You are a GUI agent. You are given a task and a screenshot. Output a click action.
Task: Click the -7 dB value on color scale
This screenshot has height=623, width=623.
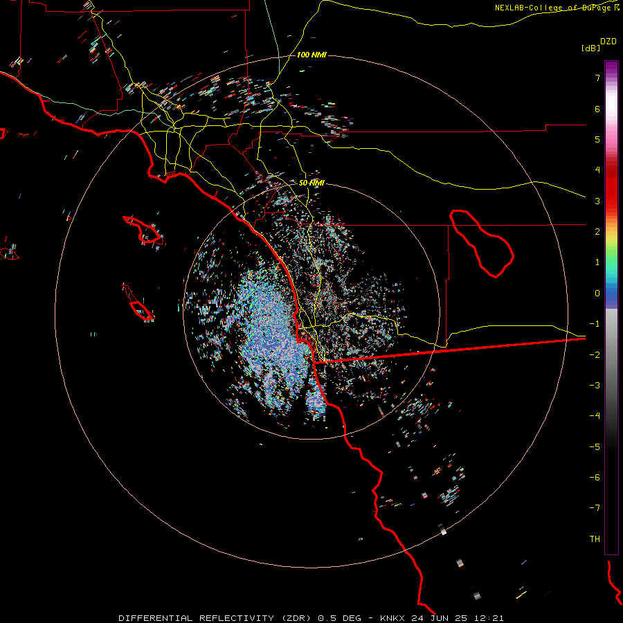pyautogui.click(x=595, y=508)
